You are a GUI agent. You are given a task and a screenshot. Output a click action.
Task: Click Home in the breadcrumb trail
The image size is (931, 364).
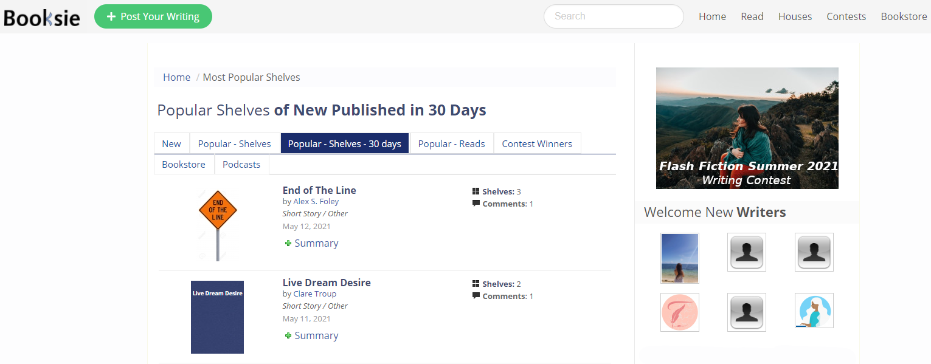pos(176,77)
